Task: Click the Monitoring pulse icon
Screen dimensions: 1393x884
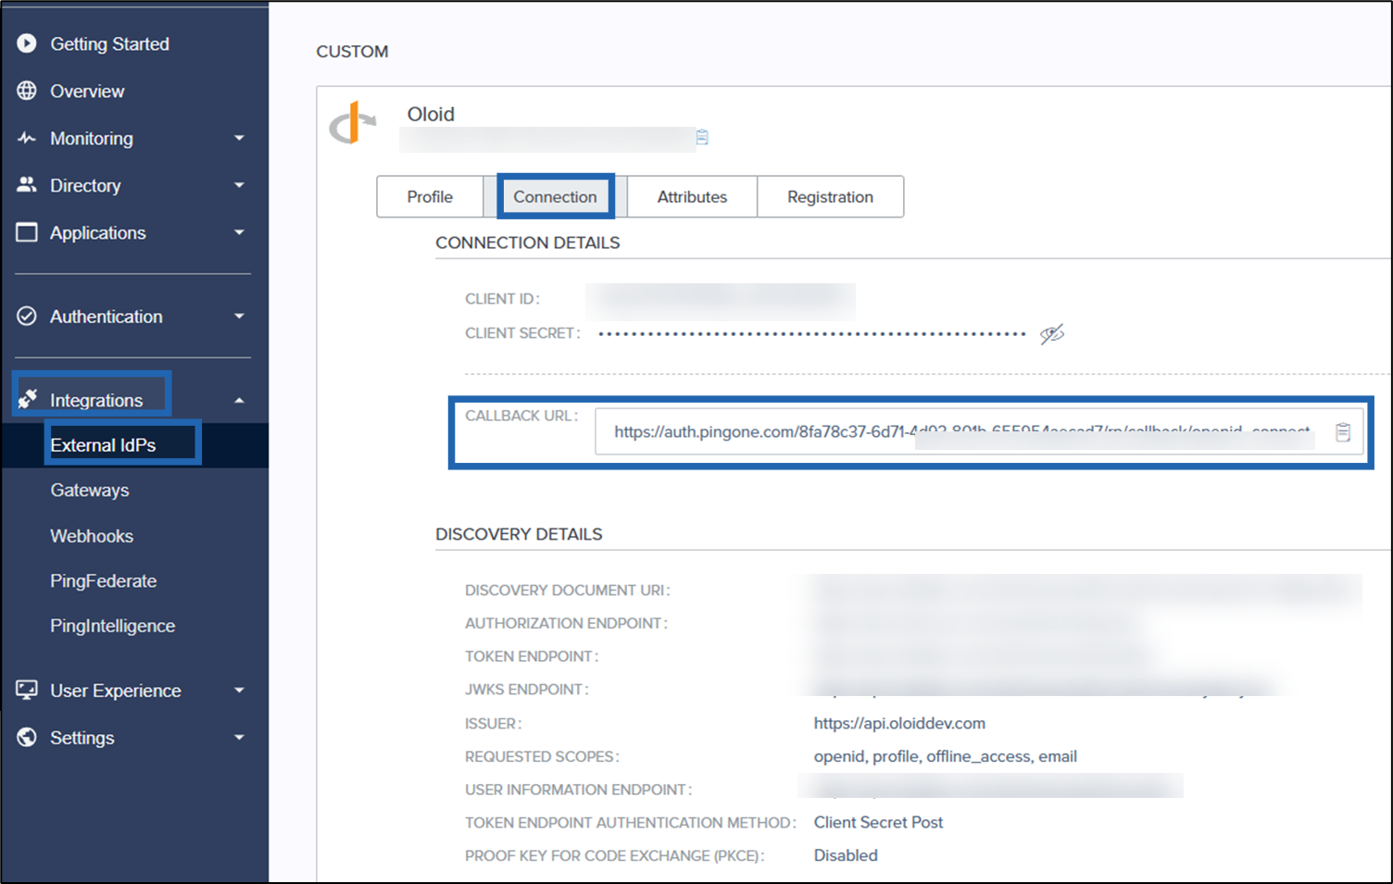Action: 27,138
